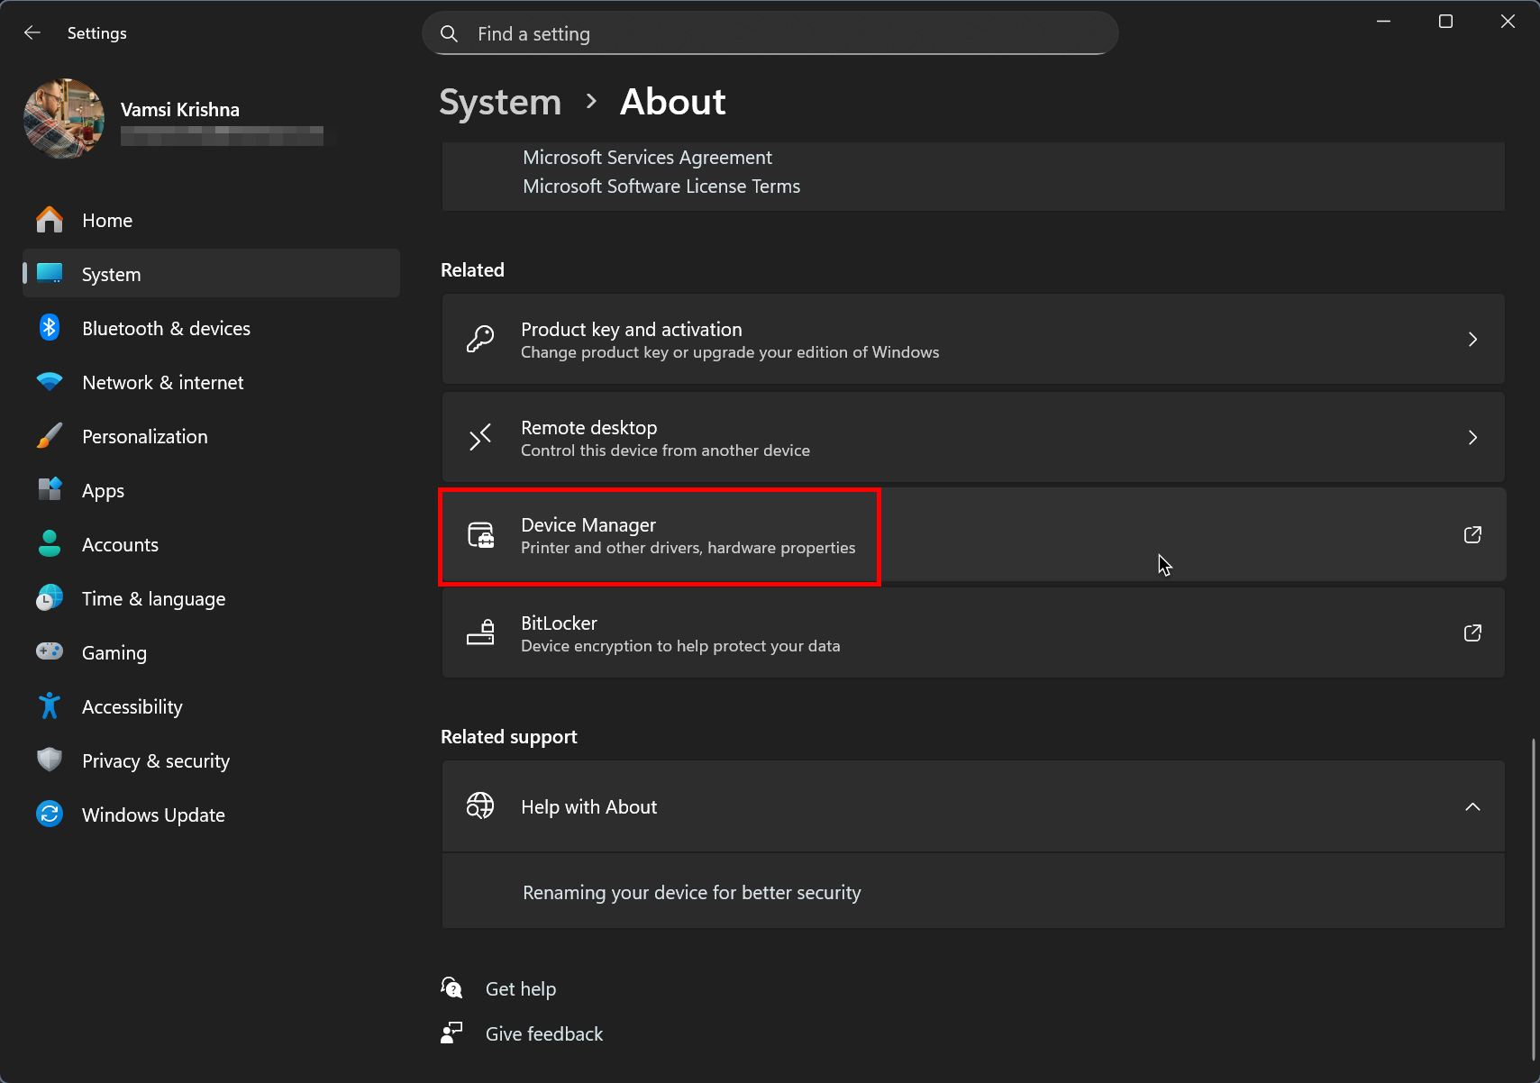Click the Gaming controller icon
Viewport: 1540px width, 1083px height.
50,651
